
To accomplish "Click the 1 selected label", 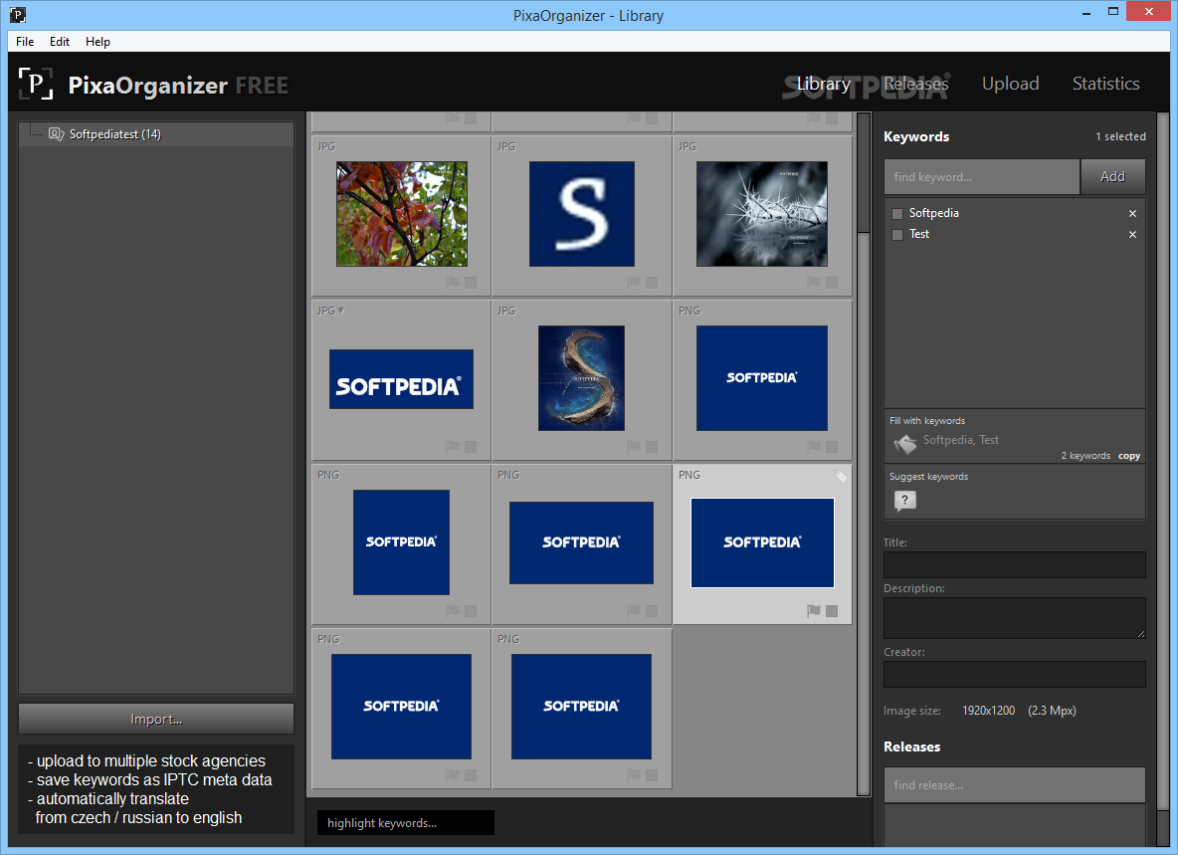I will 1120,136.
